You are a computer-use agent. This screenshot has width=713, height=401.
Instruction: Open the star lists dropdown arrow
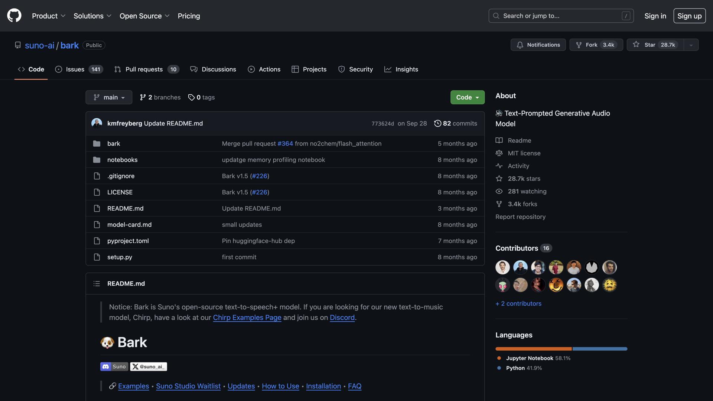(691, 45)
